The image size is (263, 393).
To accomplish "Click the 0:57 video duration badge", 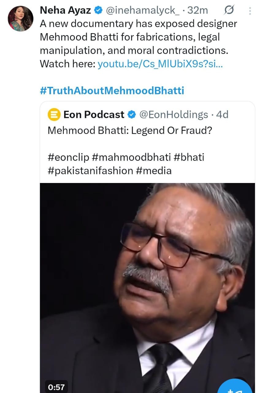I will tap(56, 387).
